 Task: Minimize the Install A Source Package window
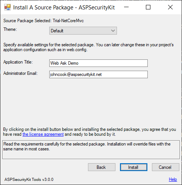coord(126,7)
